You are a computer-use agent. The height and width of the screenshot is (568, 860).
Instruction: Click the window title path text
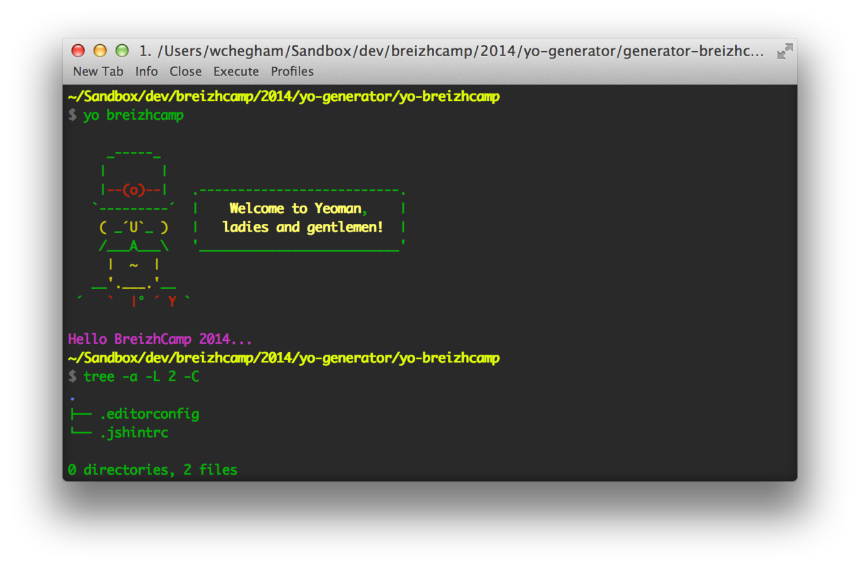tap(451, 51)
